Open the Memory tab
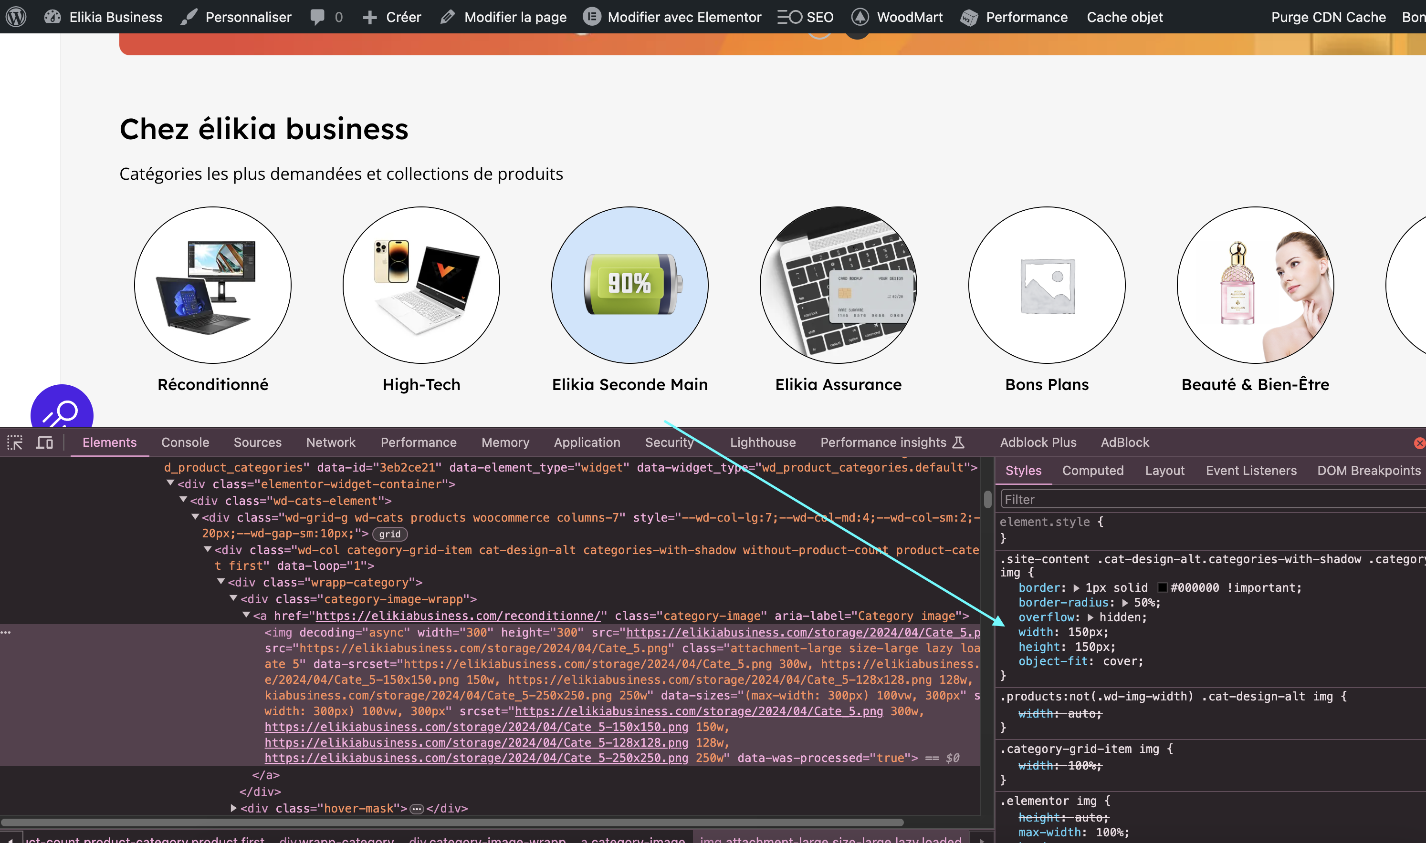Screen dimensions: 1426x843 505,442
